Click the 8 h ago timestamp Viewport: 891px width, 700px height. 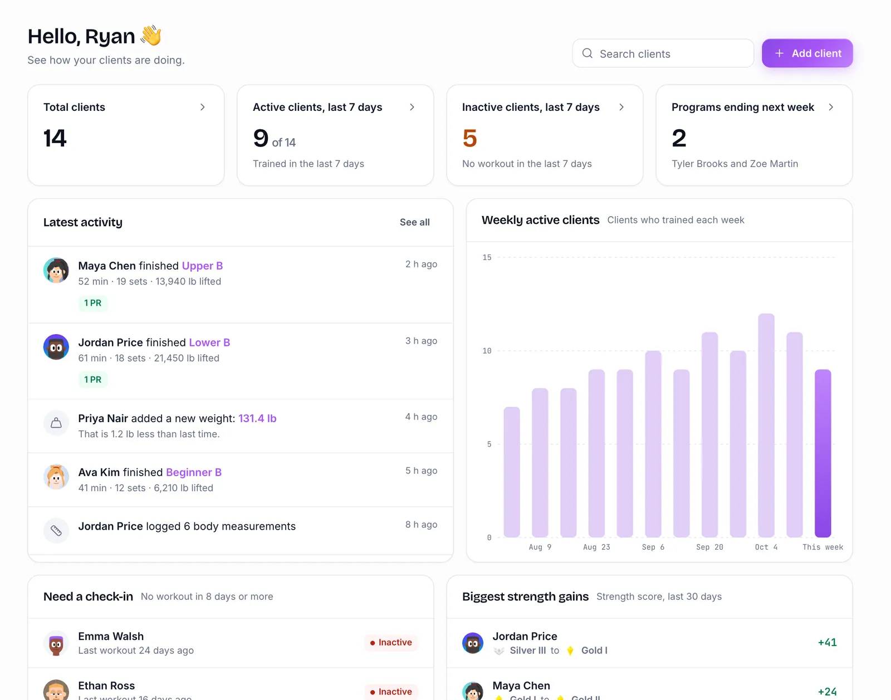pyautogui.click(x=421, y=525)
